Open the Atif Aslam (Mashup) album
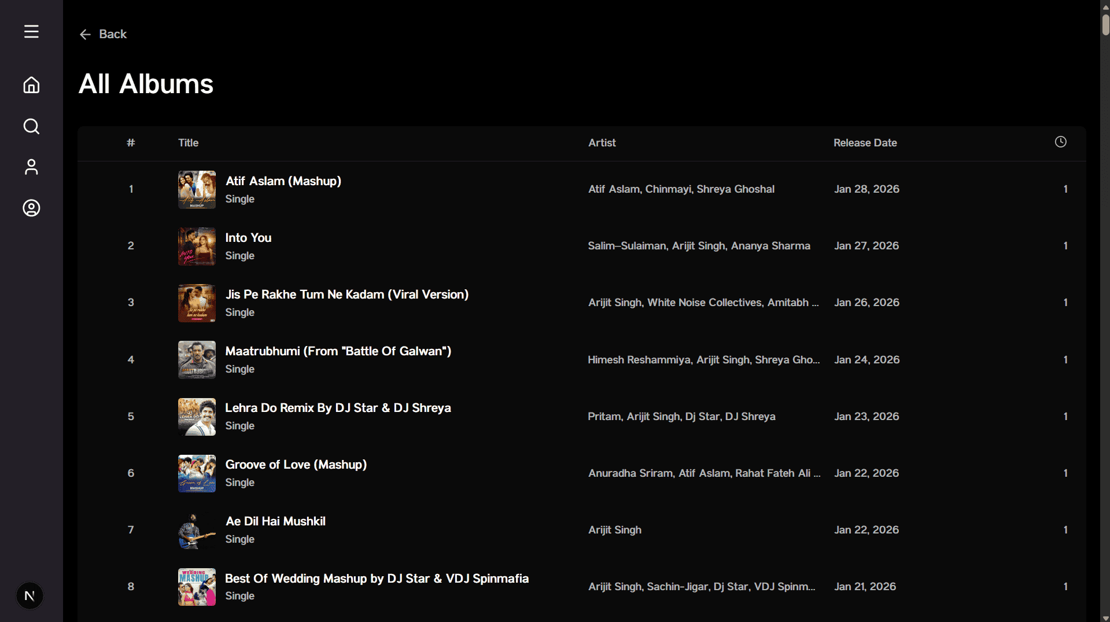The height and width of the screenshot is (622, 1110). click(283, 181)
